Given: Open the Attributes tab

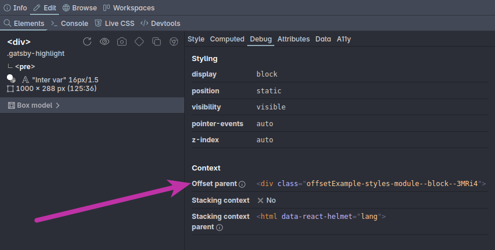Looking at the screenshot, I should coord(293,39).
